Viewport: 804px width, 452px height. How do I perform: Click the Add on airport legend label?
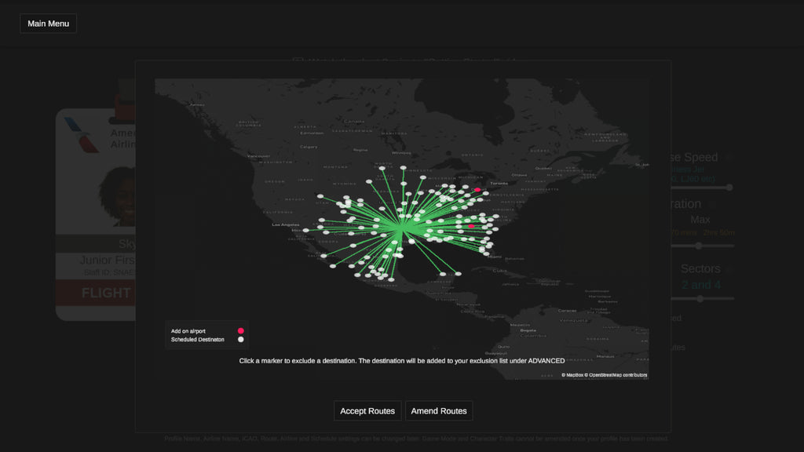[x=188, y=331]
